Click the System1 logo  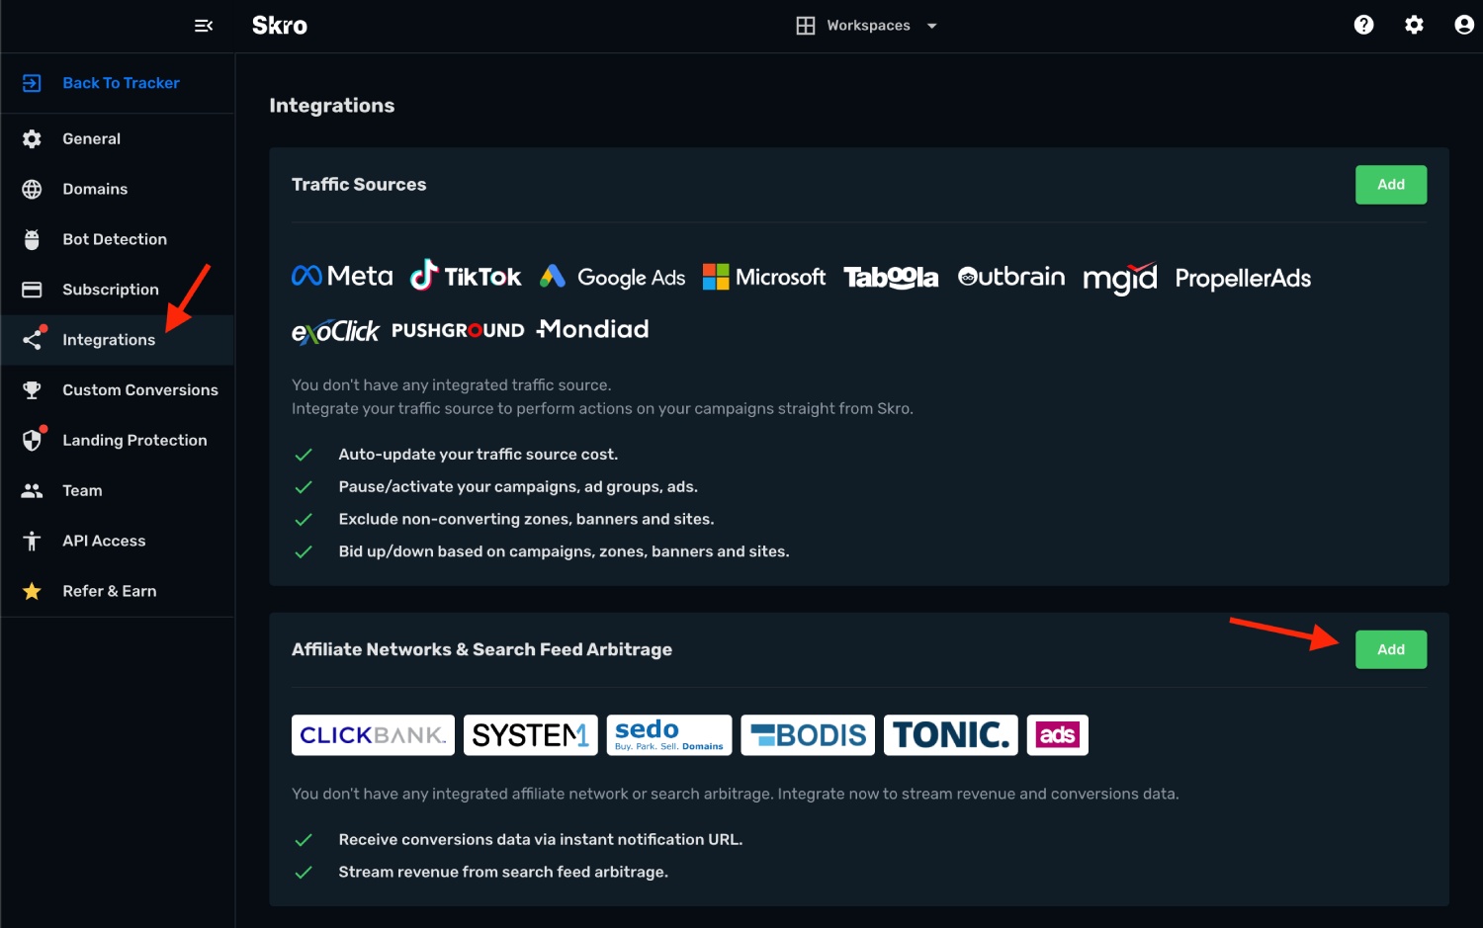pyautogui.click(x=531, y=735)
